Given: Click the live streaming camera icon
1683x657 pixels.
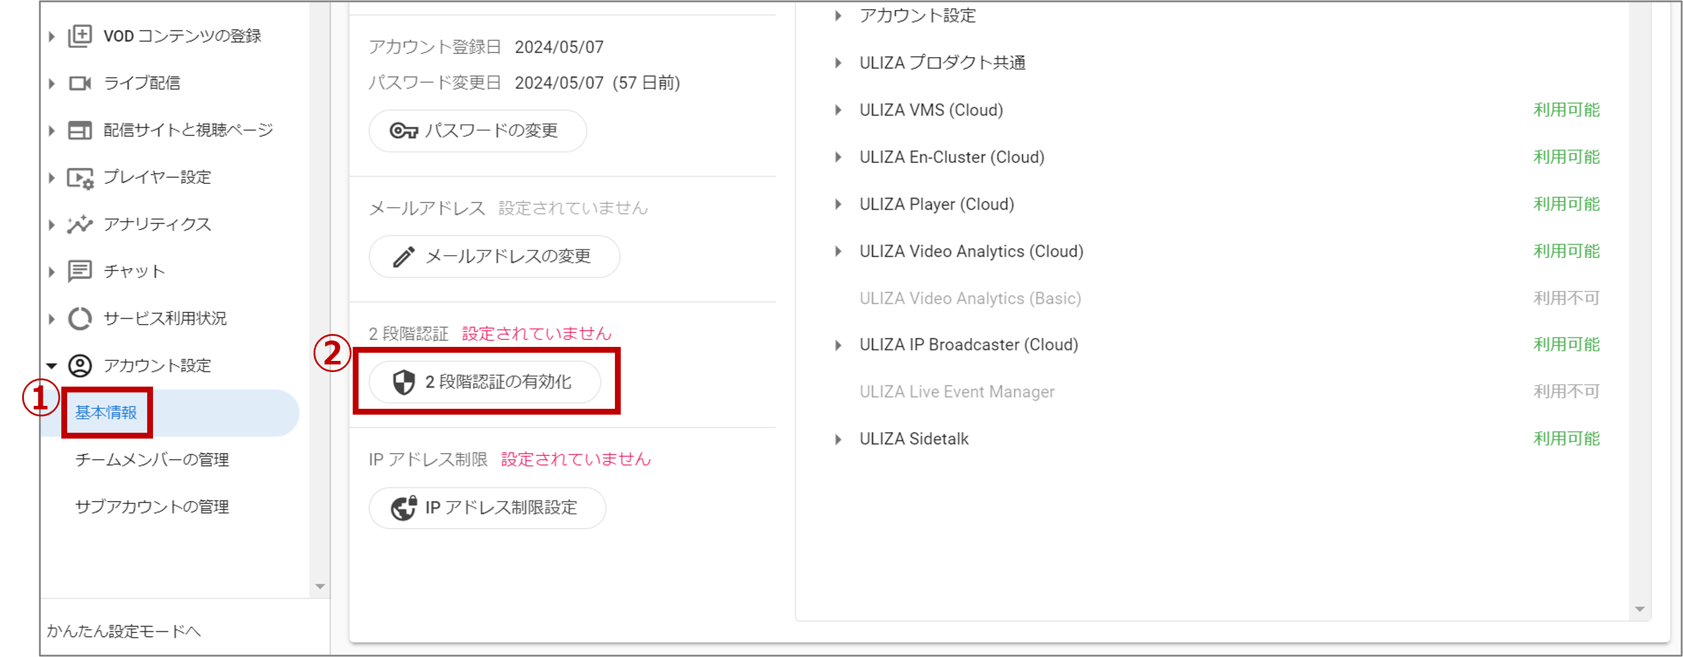Looking at the screenshot, I should pyautogui.click(x=79, y=83).
